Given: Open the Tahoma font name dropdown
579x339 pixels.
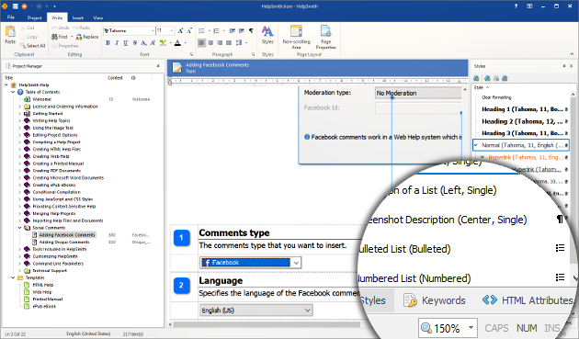Looking at the screenshot, I should [153, 30].
